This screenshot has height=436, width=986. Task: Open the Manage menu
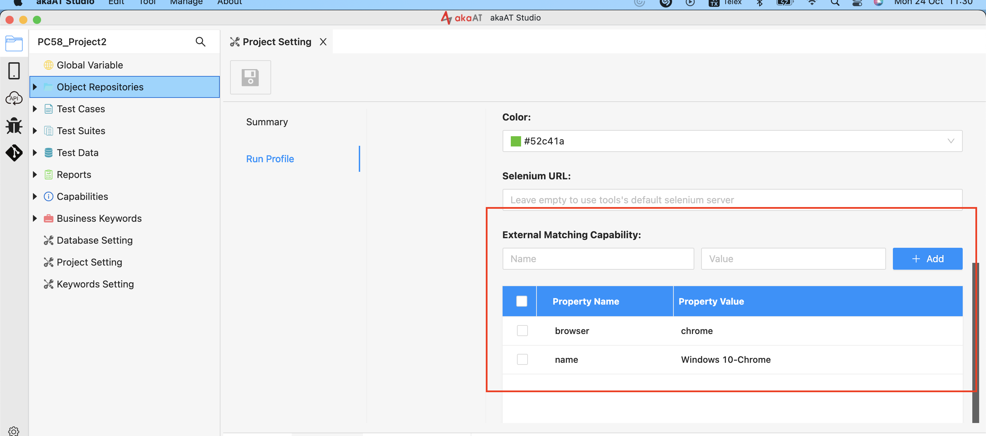[186, 2]
